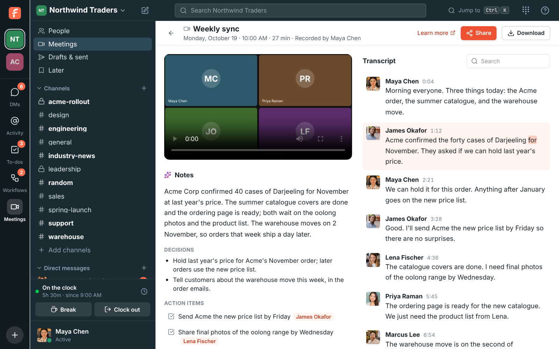Collapse the Direct messages section
Viewport: 559px width, 349px height.
[x=63, y=268]
